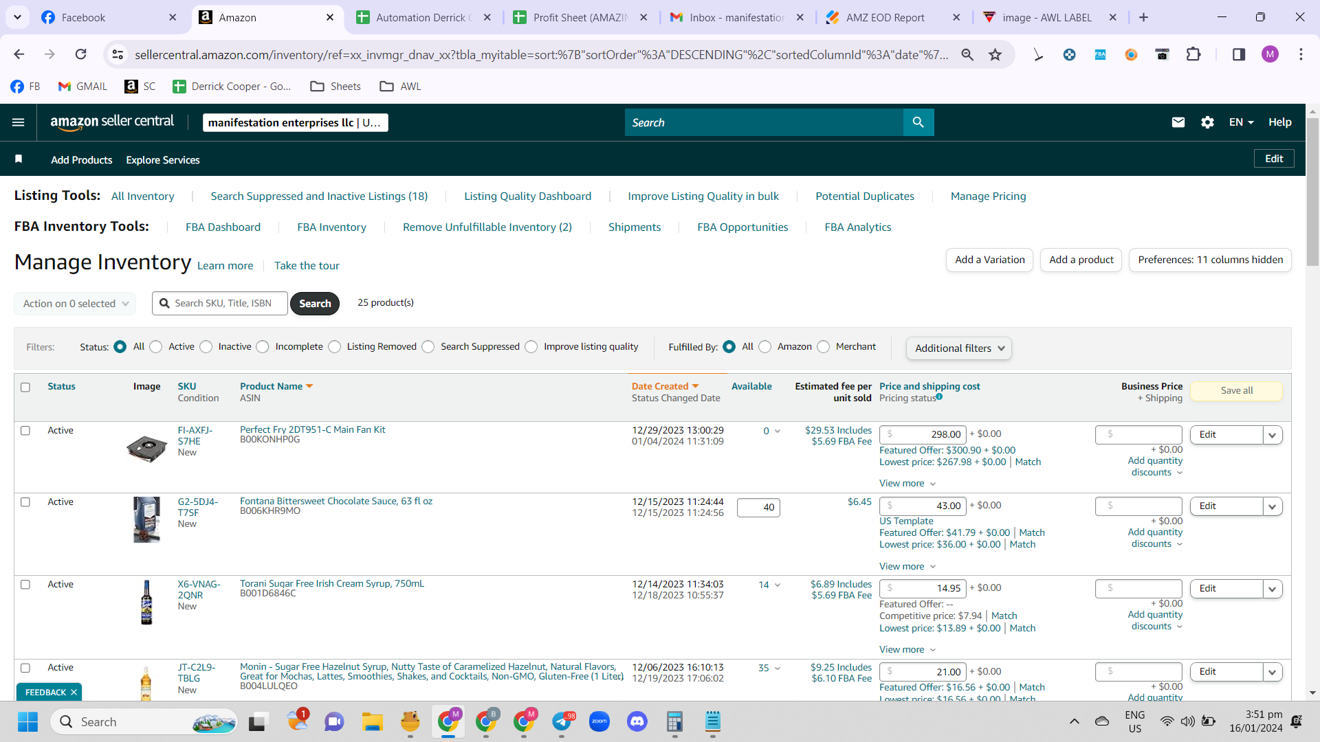Open the Additional filters dropdown

(959, 348)
